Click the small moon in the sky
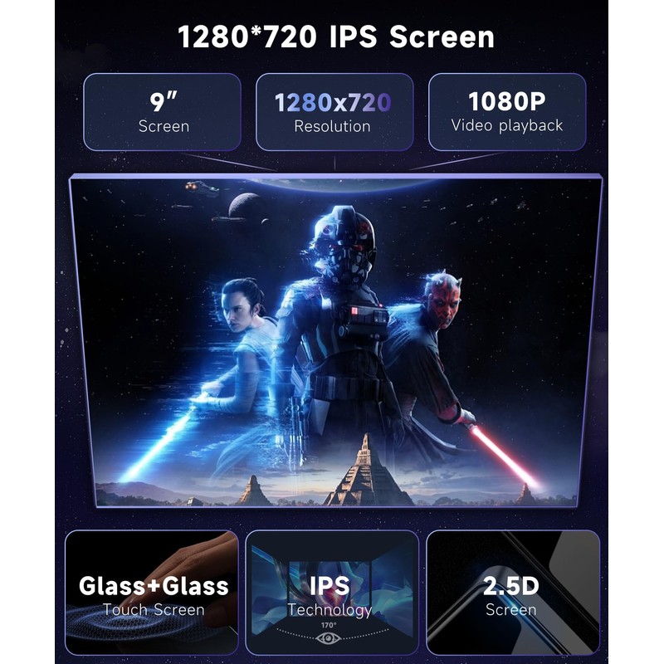664x664 pixels. [246, 205]
